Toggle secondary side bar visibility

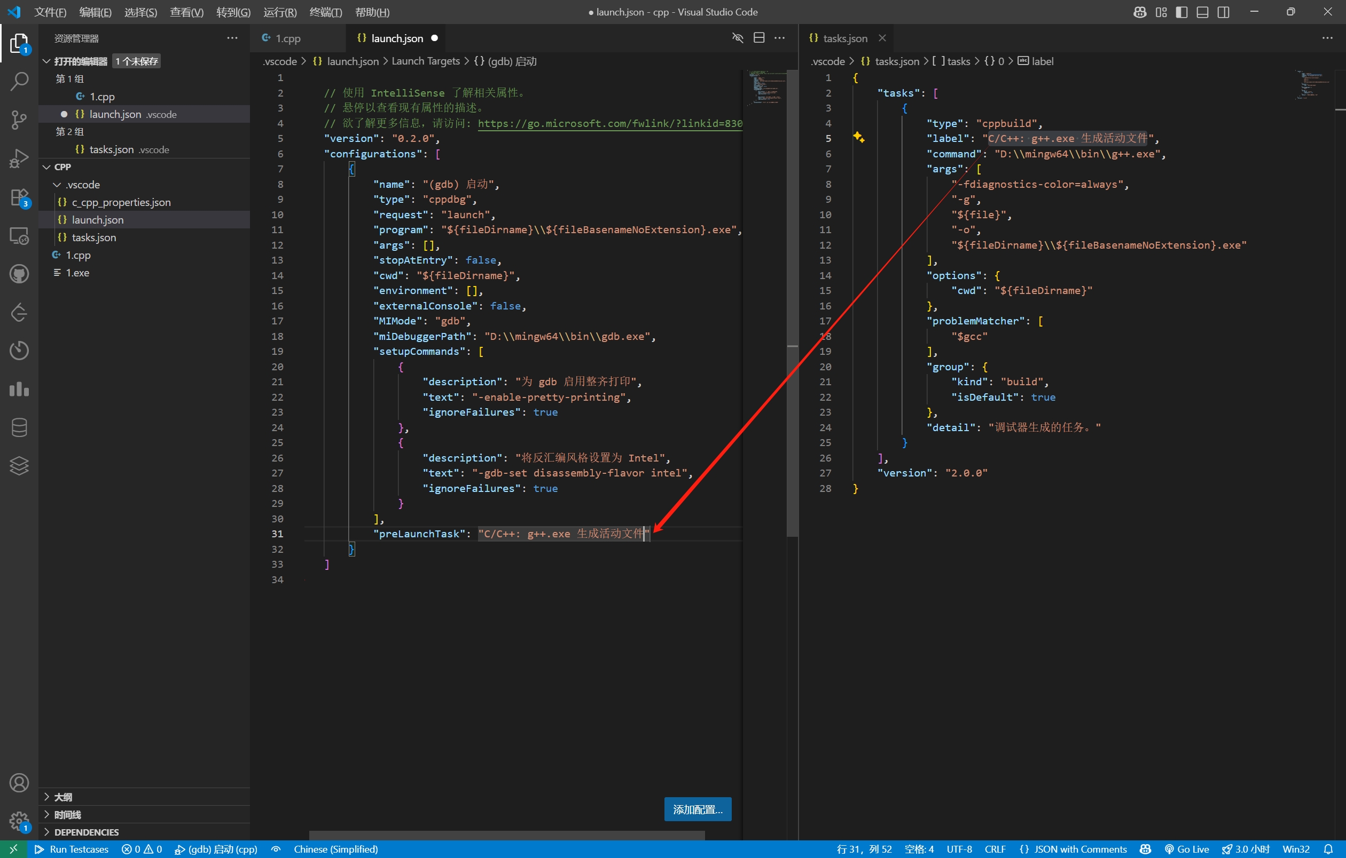pyautogui.click(x=1223, y=12)
